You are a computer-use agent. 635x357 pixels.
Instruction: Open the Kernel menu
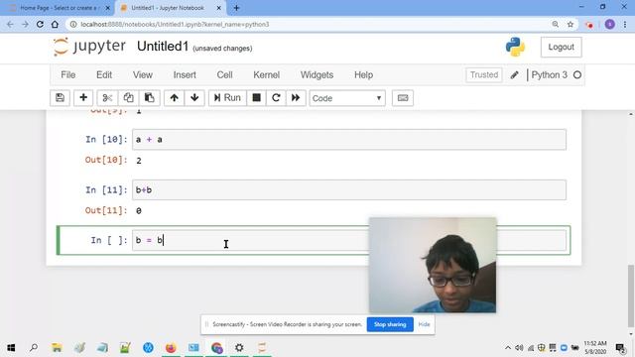[267, 75]
